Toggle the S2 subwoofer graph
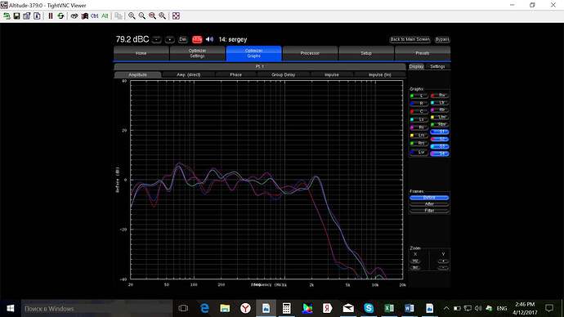The height and width of the screenshot is (317, 564). tap(440, 139)
